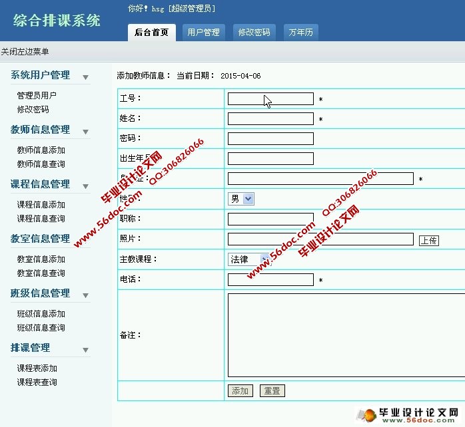The width and height of the screenshot is (465, 427).
Task: Open the 主教课程 dropdown showing 法律
Action: point(249,259)
